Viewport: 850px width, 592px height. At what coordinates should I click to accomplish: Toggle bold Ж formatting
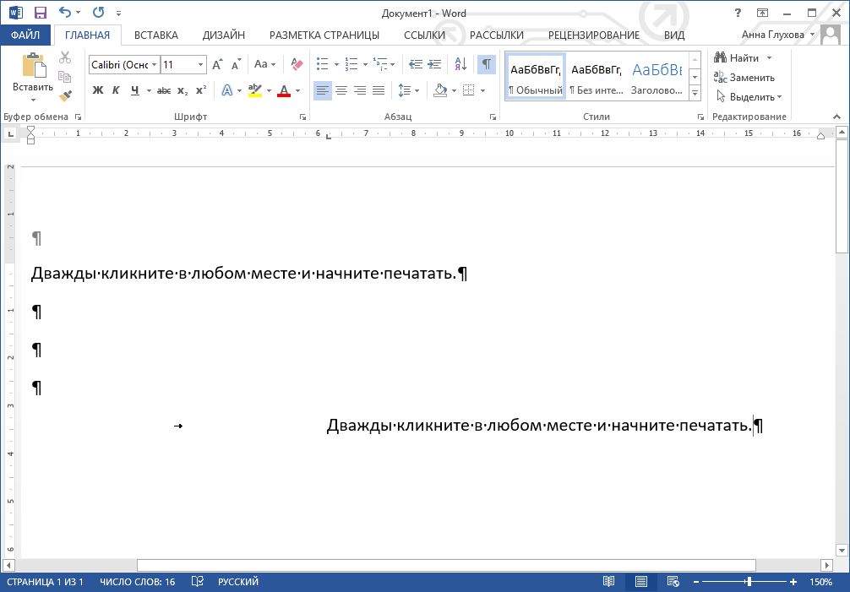click(97, 90)
